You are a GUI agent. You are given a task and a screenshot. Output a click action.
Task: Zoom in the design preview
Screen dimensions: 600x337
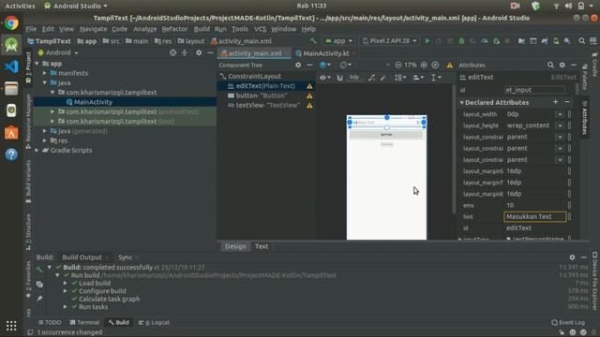[424, 65]
